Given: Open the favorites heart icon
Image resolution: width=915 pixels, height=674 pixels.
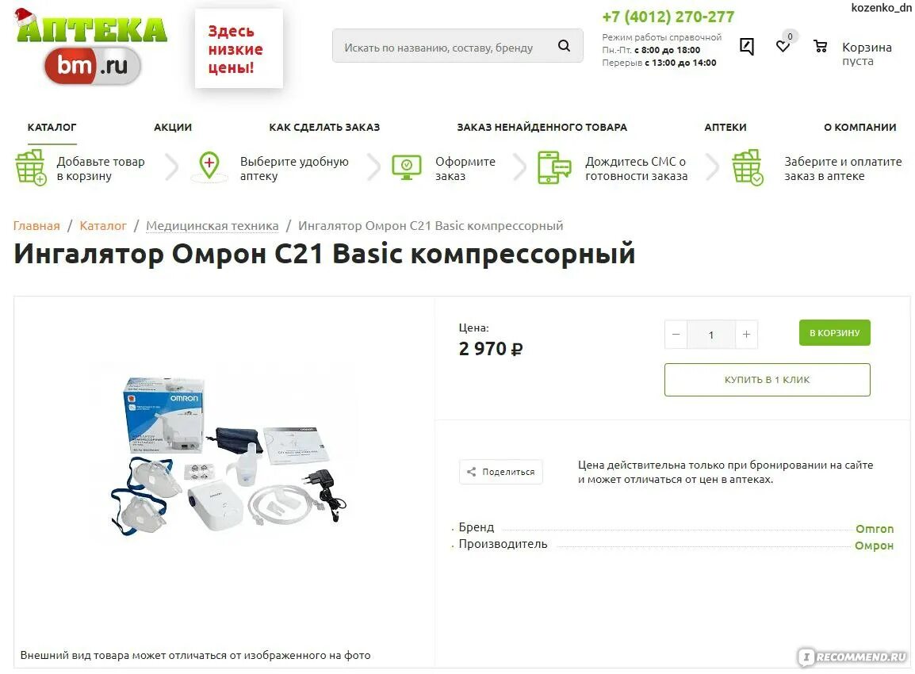Looking at the screenshot, I should pos(783,45).
